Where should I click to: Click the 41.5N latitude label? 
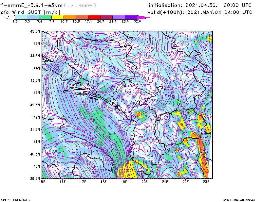(35, 129)
